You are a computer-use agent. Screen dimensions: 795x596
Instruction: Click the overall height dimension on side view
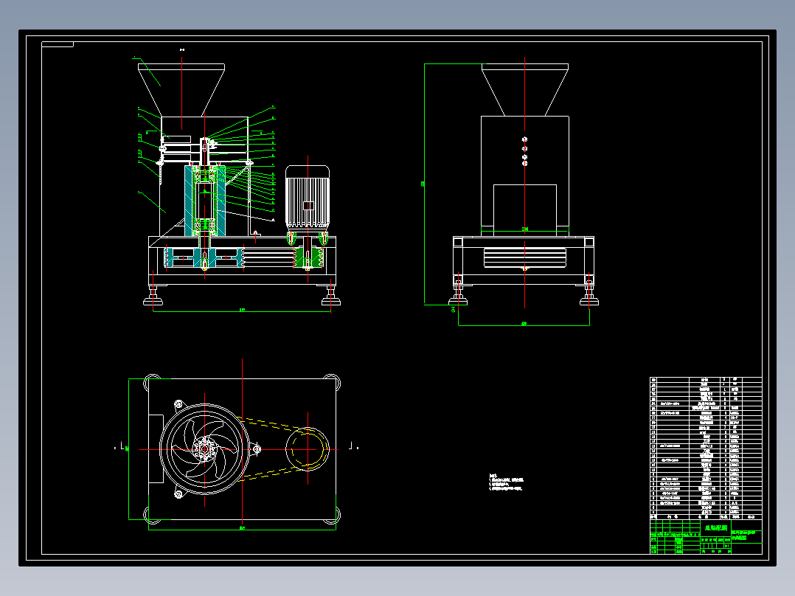(x=423, y=184)
